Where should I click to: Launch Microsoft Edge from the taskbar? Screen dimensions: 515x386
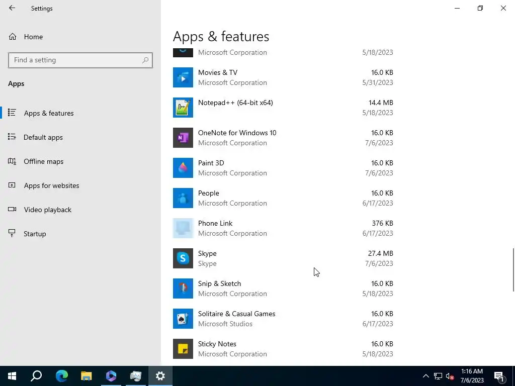[61, 376]
